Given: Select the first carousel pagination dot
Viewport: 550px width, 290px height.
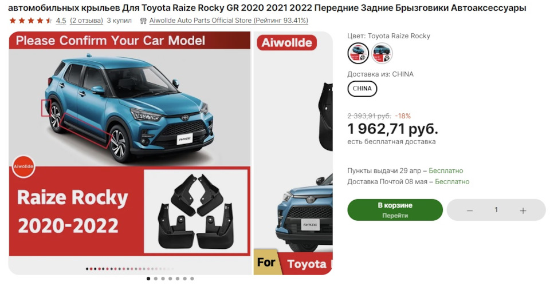Looking at the screenshot, I should (148, 279).
